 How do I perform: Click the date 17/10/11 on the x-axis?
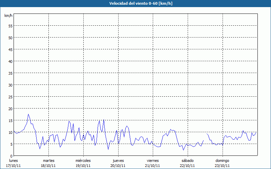click(x=14, y=166)
